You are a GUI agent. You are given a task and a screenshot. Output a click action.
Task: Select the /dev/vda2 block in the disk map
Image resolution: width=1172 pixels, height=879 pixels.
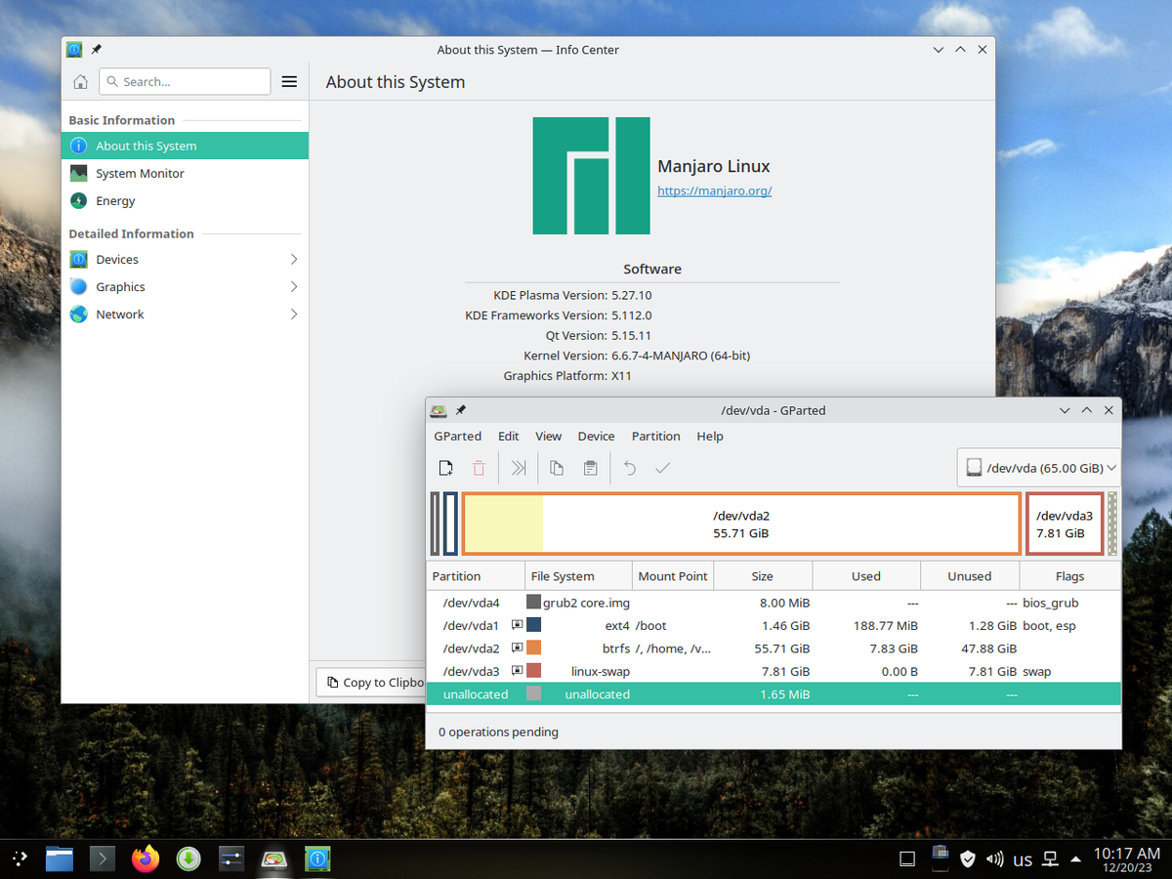741,523
